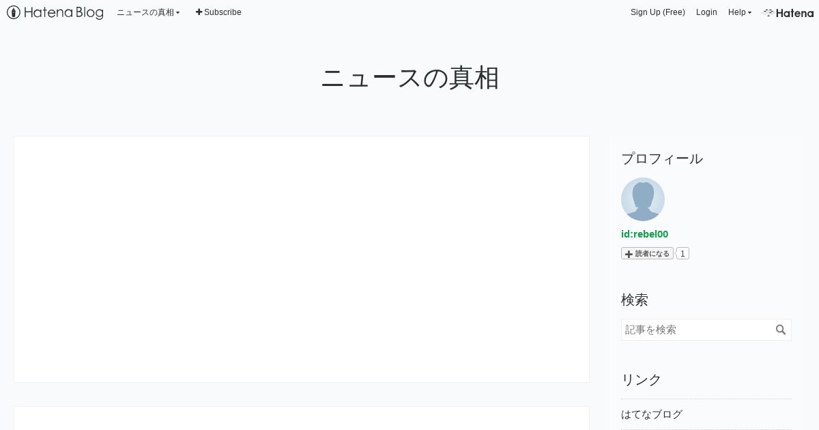This screenshot has height=430, width=819.
Task: Click the 読者になる subscribe button
Action: 647,253
